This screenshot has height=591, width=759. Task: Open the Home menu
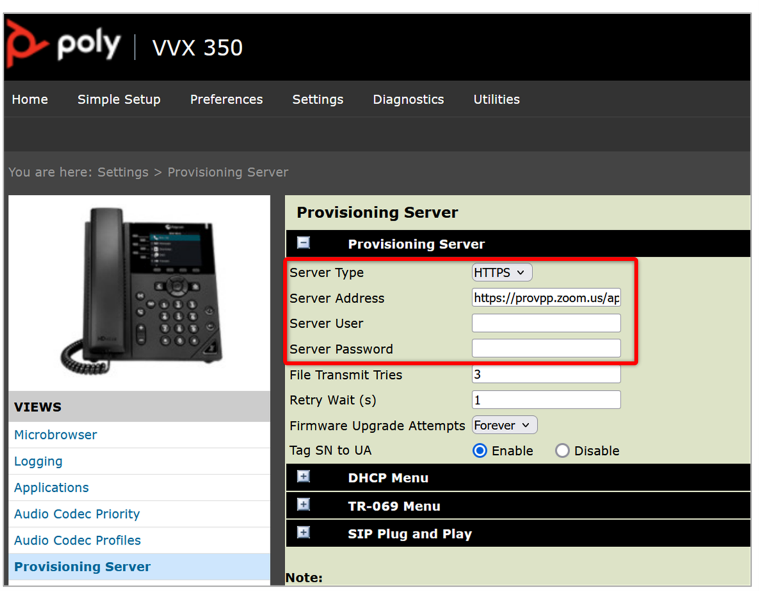[x=30, y=99]
